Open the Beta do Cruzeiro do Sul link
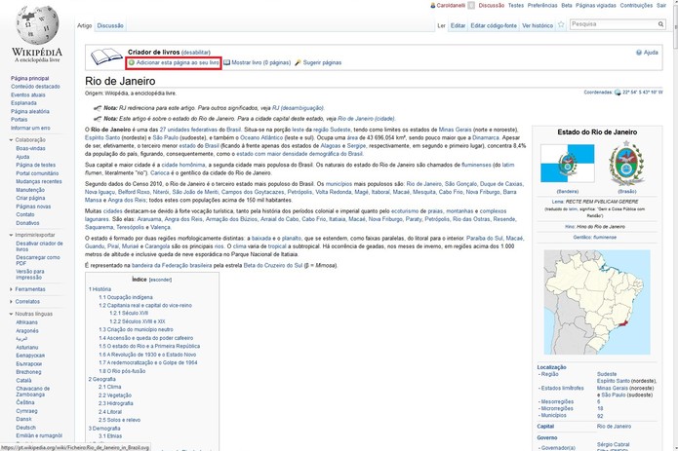 pyautogui.click(x=273, y=265)
